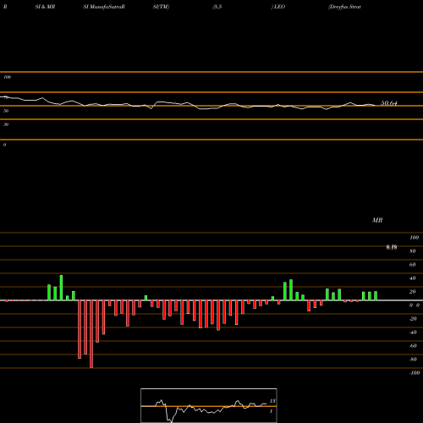Click the tallest green bar in the MR histogram
The height and width of the screenshot is (423, 423).
tap(61, 288)
